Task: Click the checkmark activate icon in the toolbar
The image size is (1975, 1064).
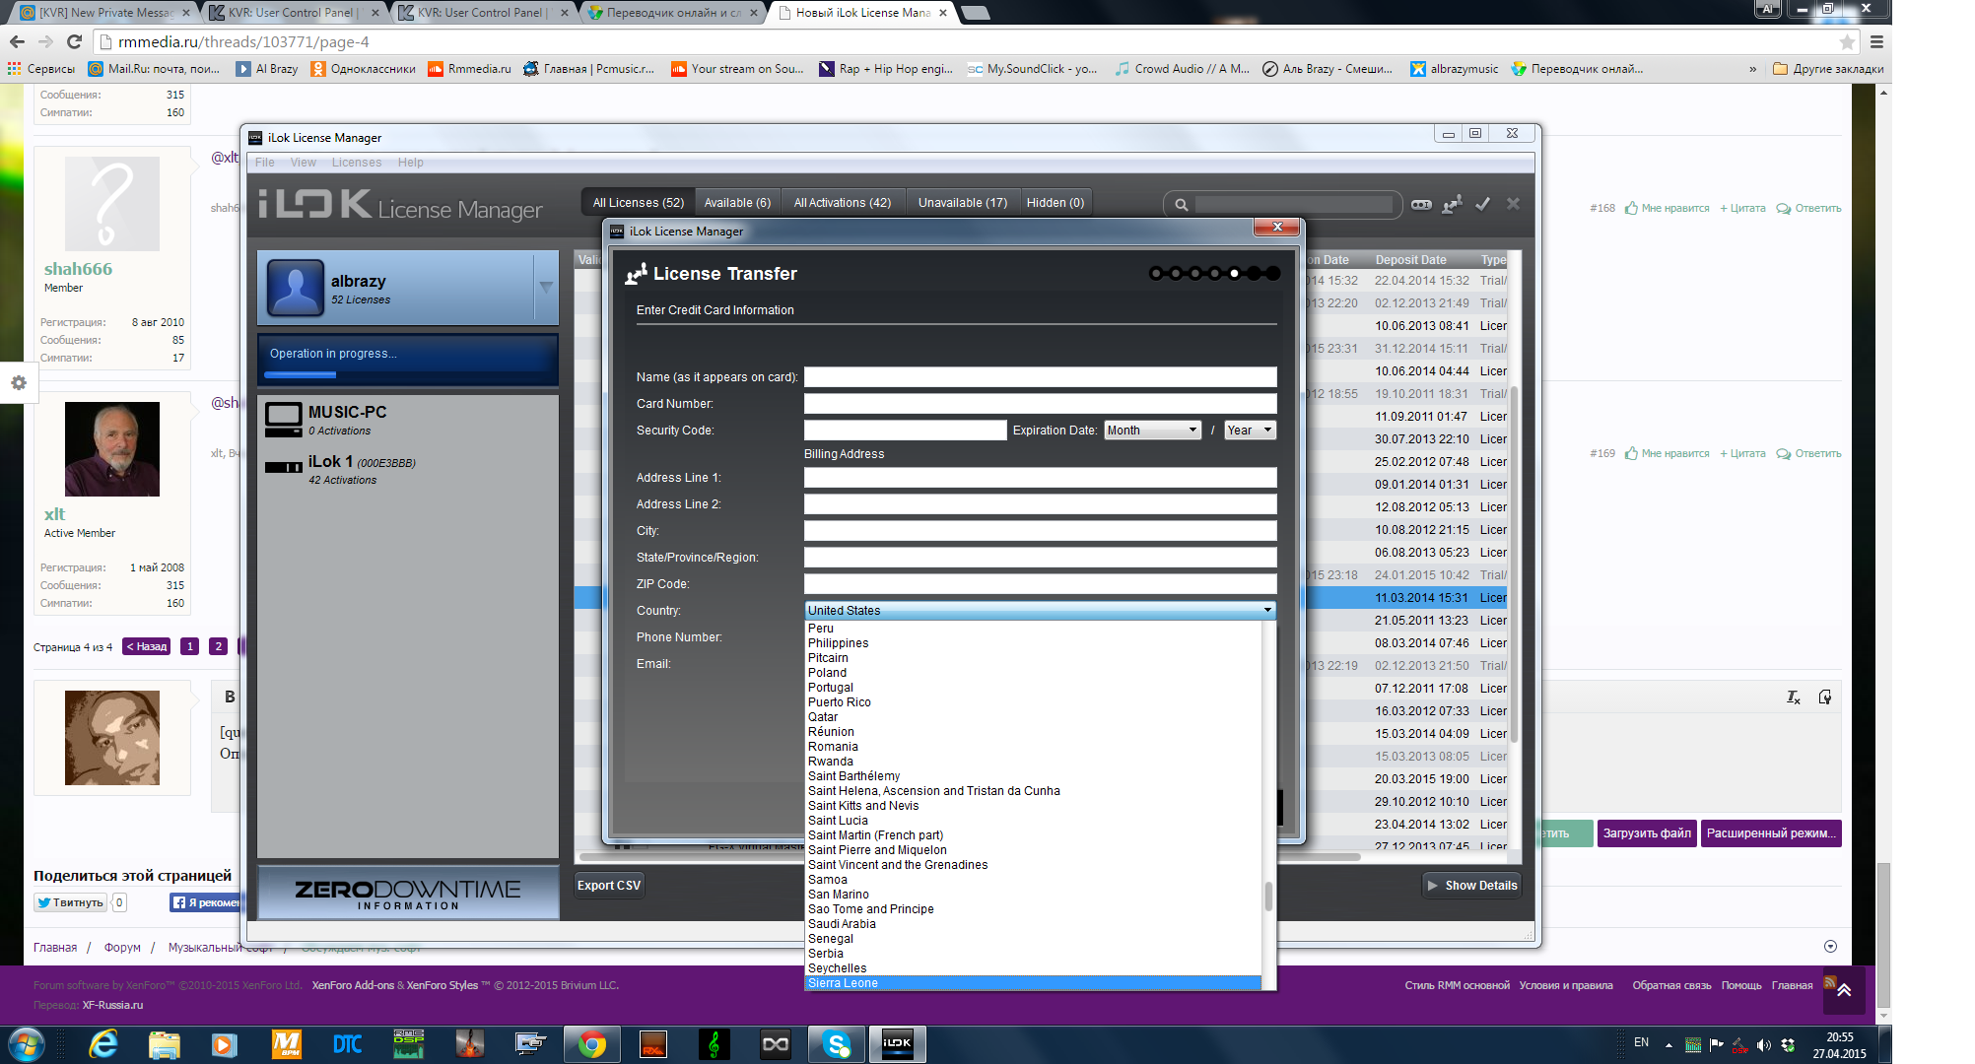Action: [x=1482, y=204]
